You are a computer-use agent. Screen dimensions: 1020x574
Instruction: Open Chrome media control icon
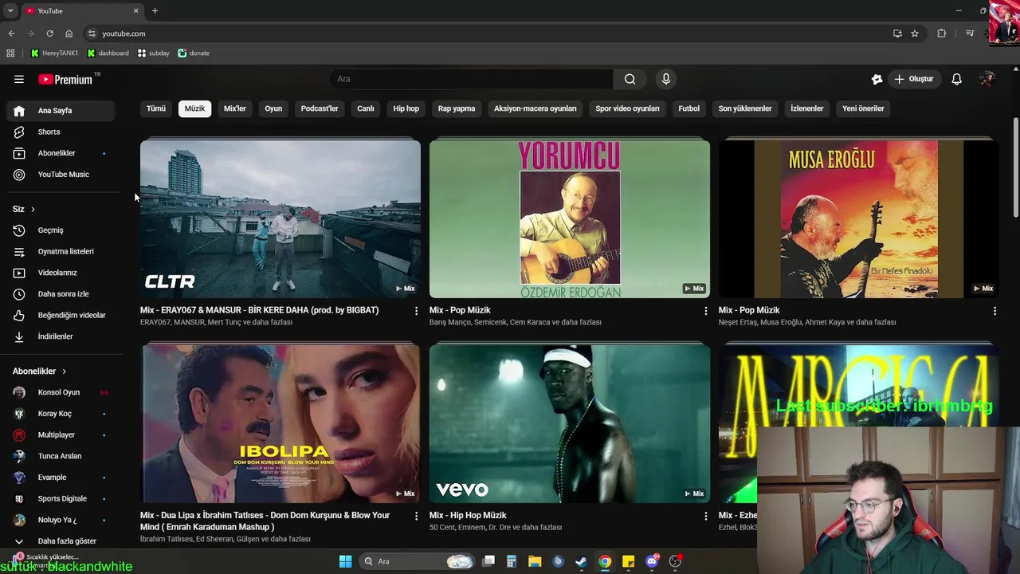pyautogui.click(x=970, y=33)
